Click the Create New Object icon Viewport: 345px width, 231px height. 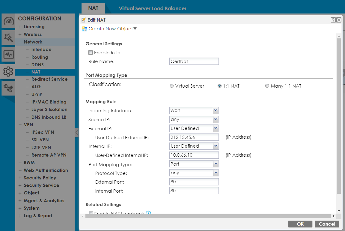coord(85,29)
